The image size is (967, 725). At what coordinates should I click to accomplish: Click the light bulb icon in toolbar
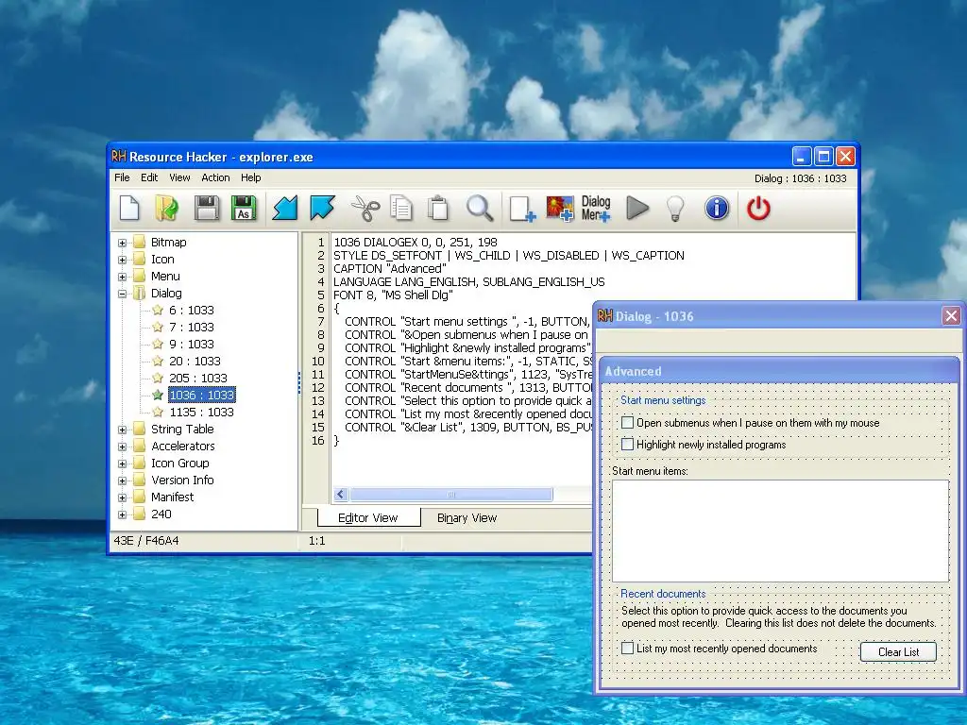(676, 209)
